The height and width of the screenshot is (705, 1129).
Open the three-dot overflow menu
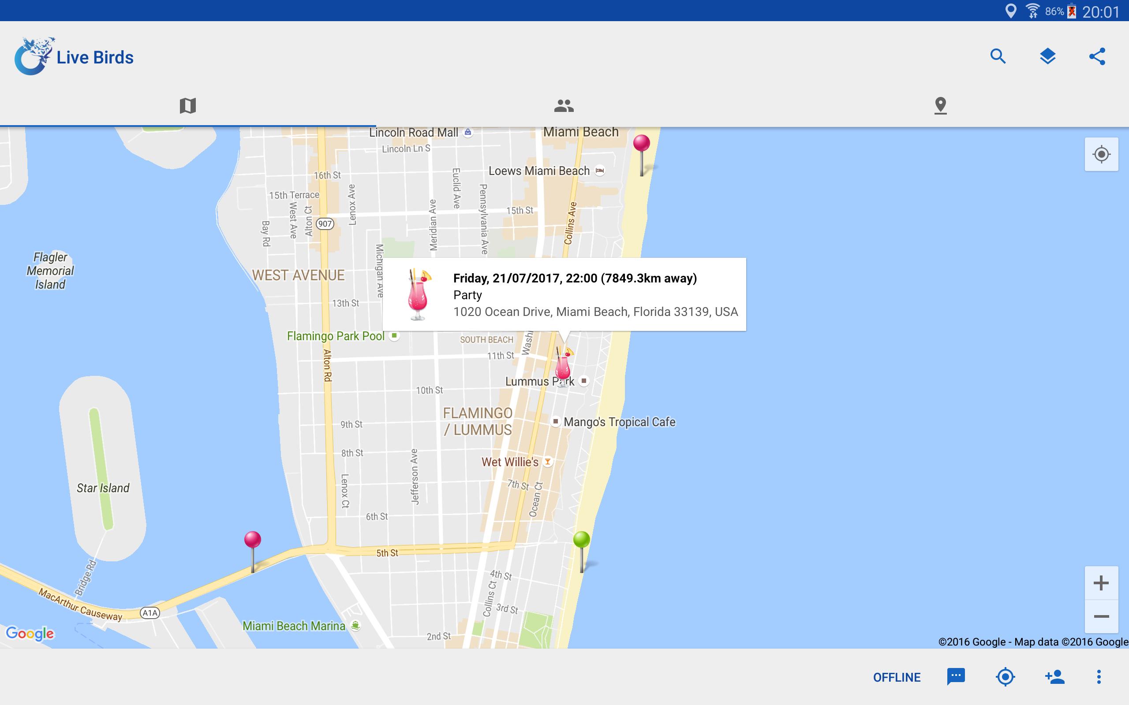pos(1099,676)
